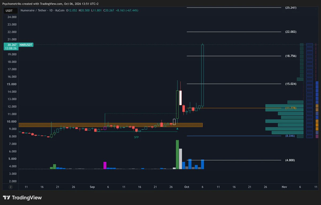321x205 pixels.
Task: Select the green up-triangle marker above SFP
Action: pos(177,129)
